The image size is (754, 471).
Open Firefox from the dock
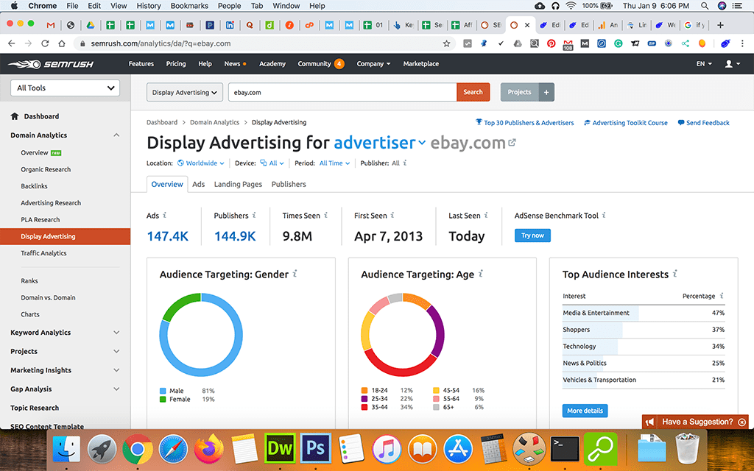click(x=208, y=448)
